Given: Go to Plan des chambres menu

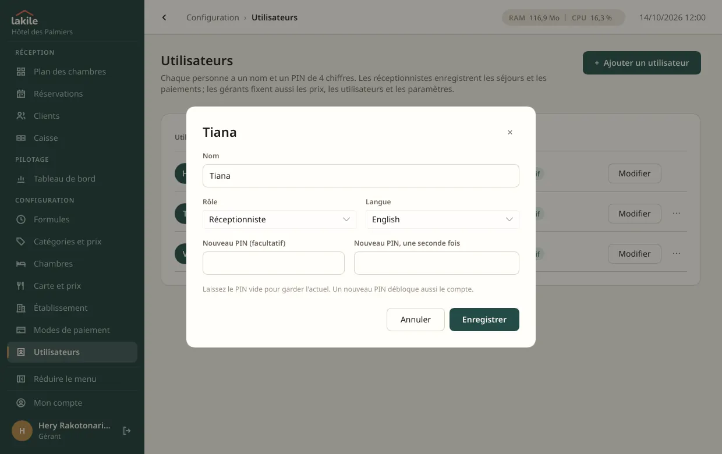Looking at the screenshot, I should 72,72.
